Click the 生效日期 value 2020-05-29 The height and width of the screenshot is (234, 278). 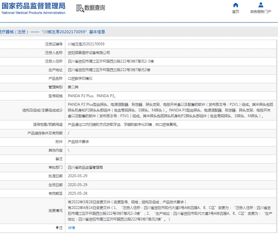tap(77, 185)
